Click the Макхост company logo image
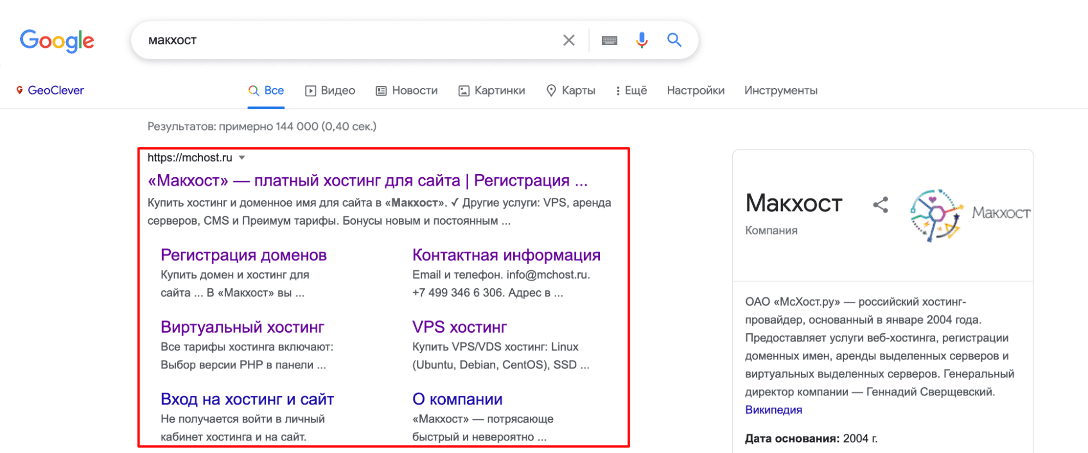The image size is (1088, 453). (970, 215)
